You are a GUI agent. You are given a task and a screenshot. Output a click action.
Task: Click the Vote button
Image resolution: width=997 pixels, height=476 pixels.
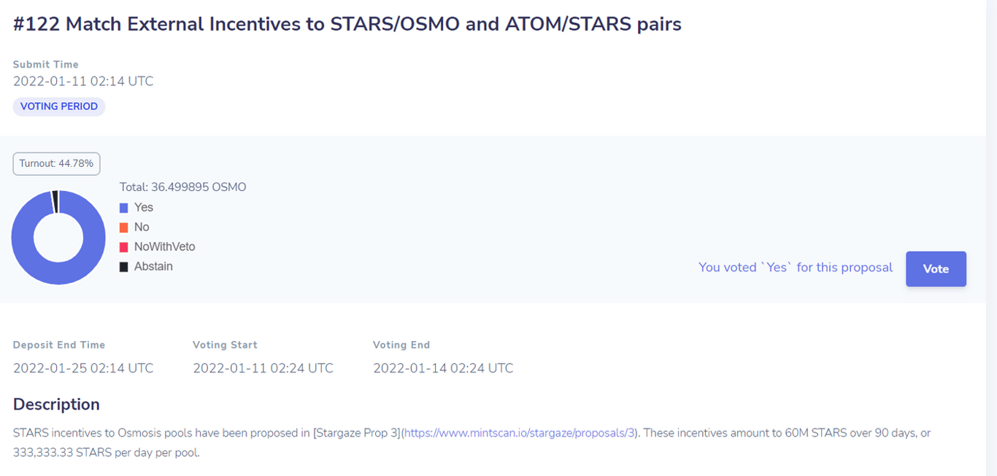(x=936, y=269)
